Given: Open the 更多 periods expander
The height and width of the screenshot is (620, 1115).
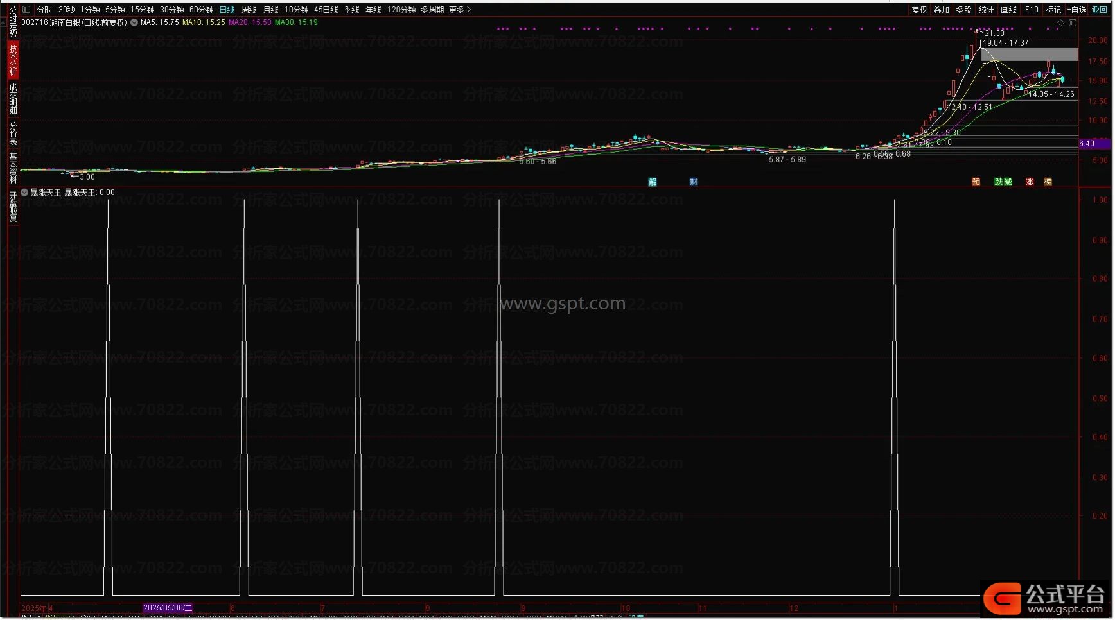Looking at the screenshot, I should 460,10.
